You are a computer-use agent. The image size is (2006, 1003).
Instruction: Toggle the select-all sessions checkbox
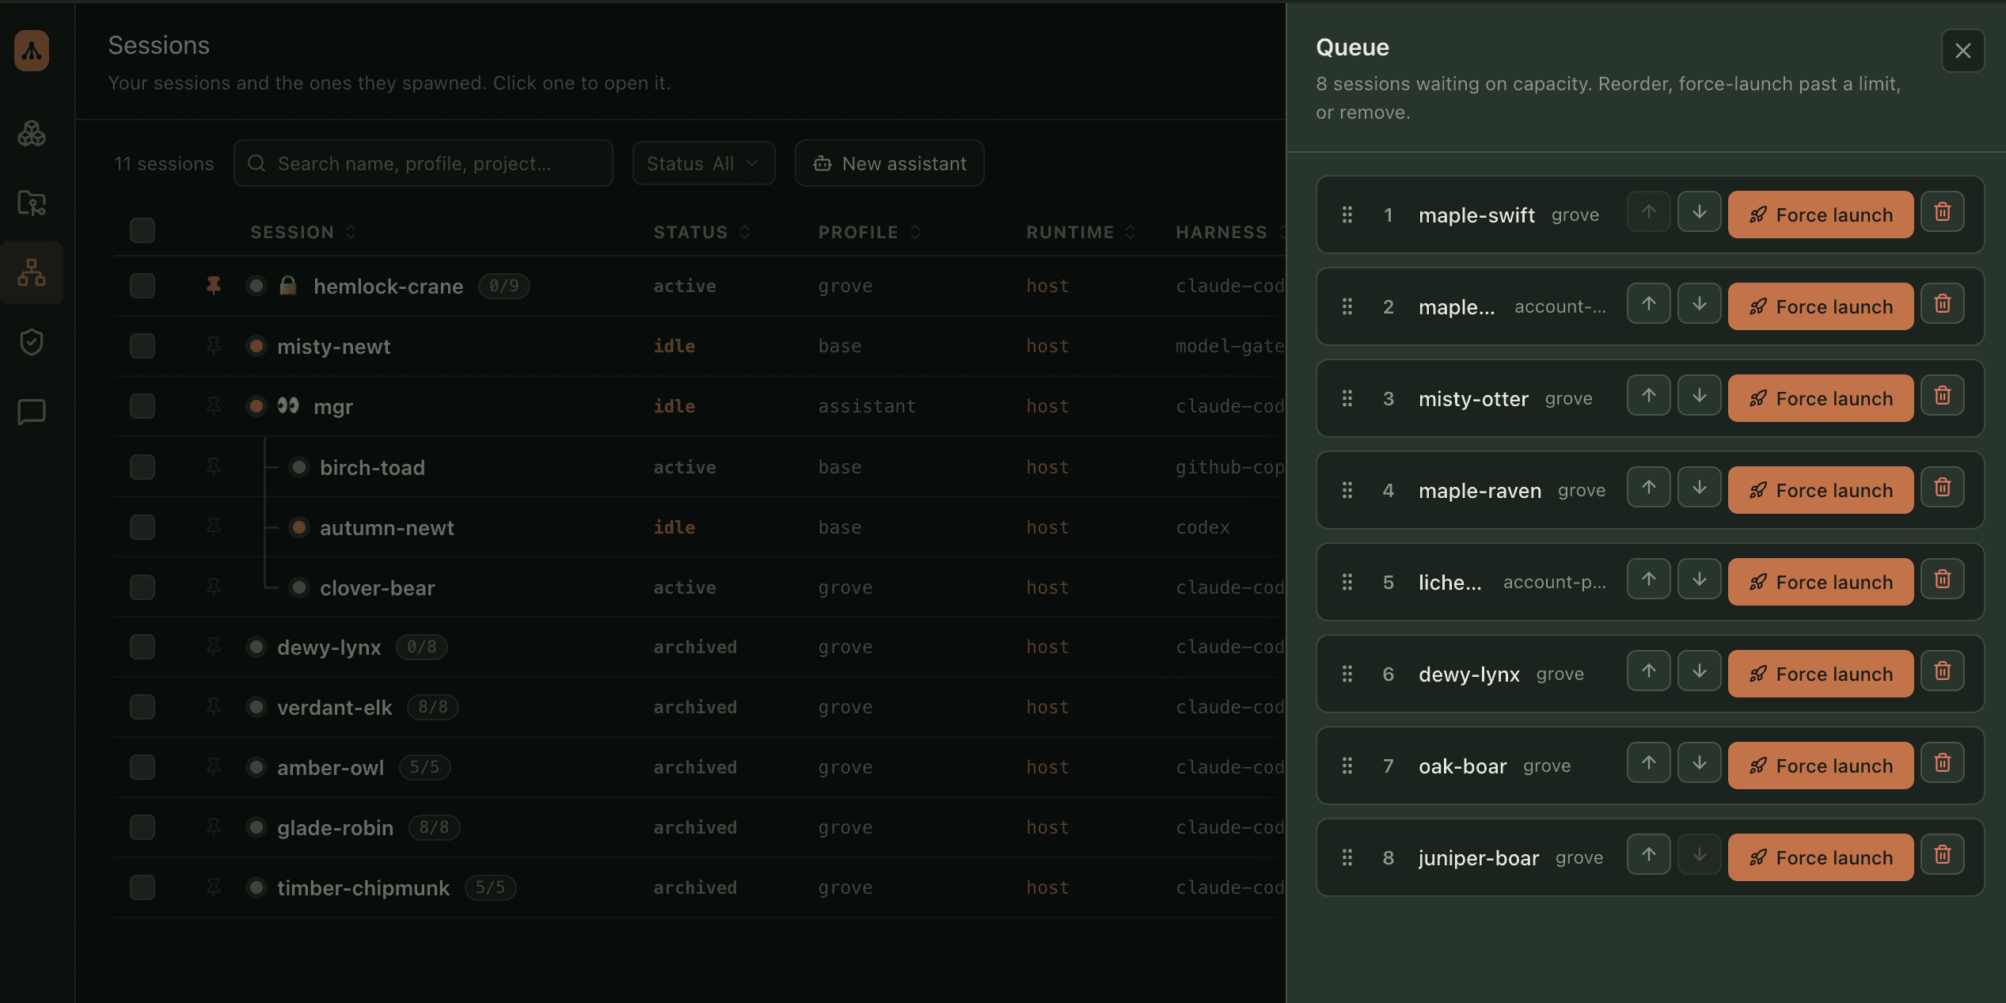[142, 230]
